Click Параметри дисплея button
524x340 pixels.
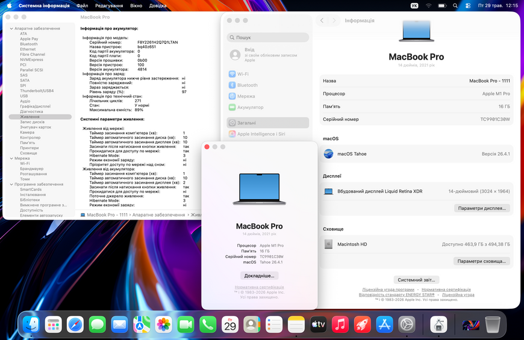point(482,208)
